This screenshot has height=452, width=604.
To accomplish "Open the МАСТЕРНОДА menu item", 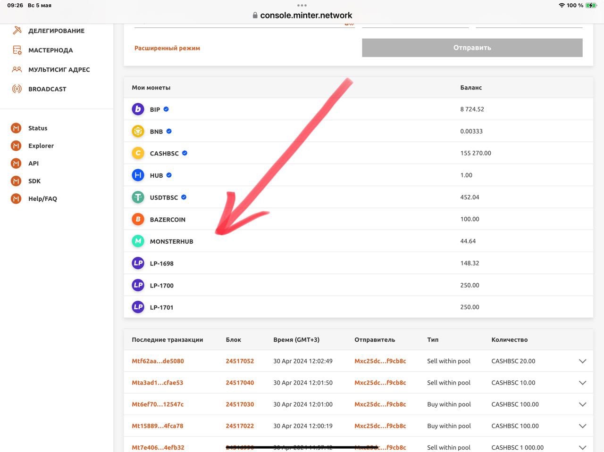I will pos(50,50).
